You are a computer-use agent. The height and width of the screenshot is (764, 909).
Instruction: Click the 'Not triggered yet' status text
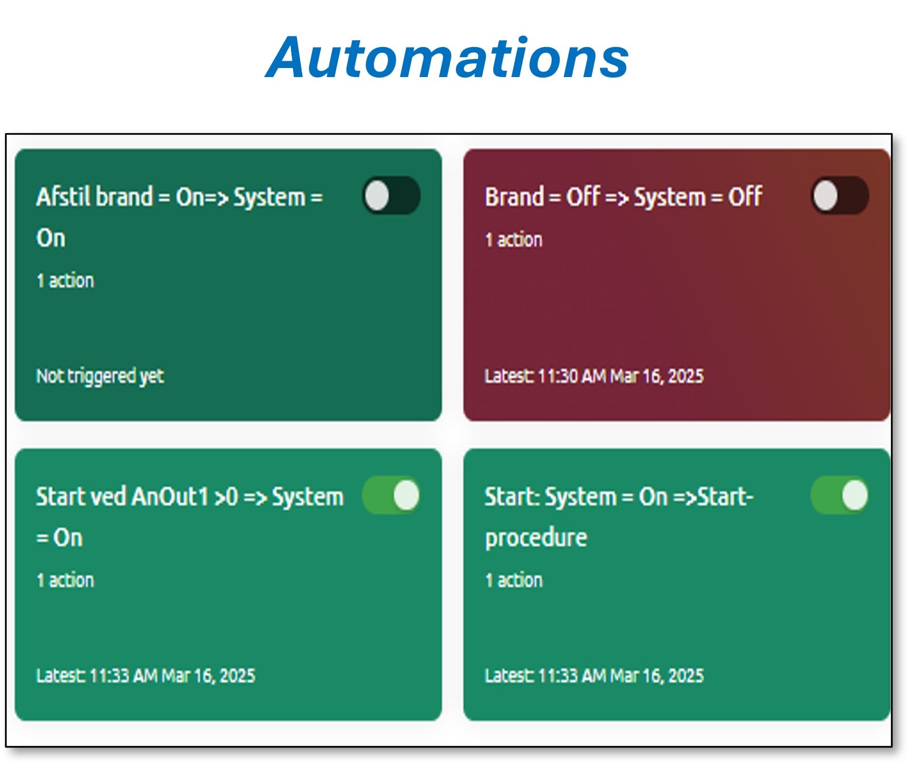pyautogui.click(x=100, y=376)
